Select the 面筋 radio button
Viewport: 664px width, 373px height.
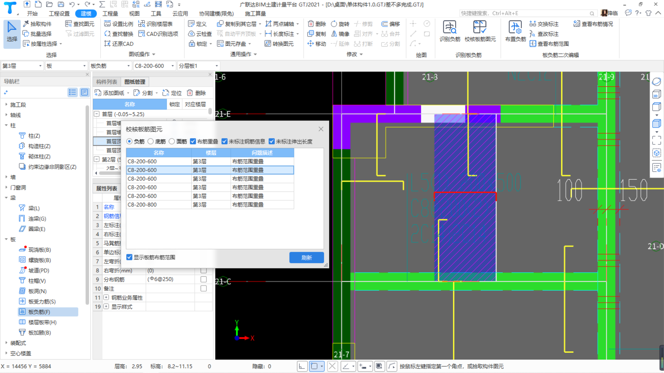[x=172, y=141]
